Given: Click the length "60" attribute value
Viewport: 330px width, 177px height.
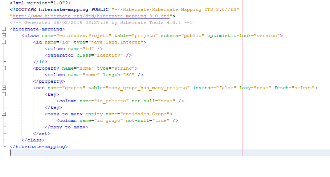Looking at the screenshot, I should [x=129, y=75].
